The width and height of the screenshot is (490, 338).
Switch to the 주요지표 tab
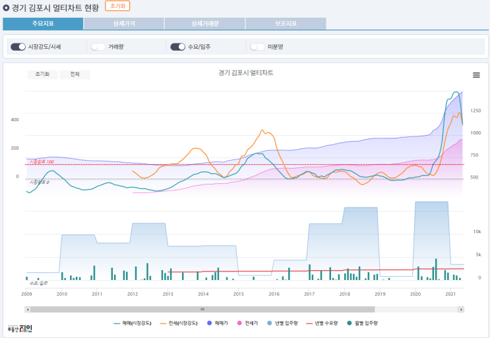pyautogui.click(x=43, y=24)
